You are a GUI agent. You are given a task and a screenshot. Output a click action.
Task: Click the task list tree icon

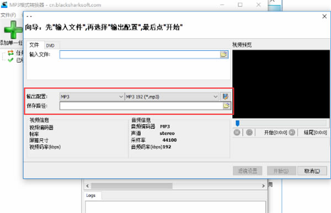[x=10, y=53]
